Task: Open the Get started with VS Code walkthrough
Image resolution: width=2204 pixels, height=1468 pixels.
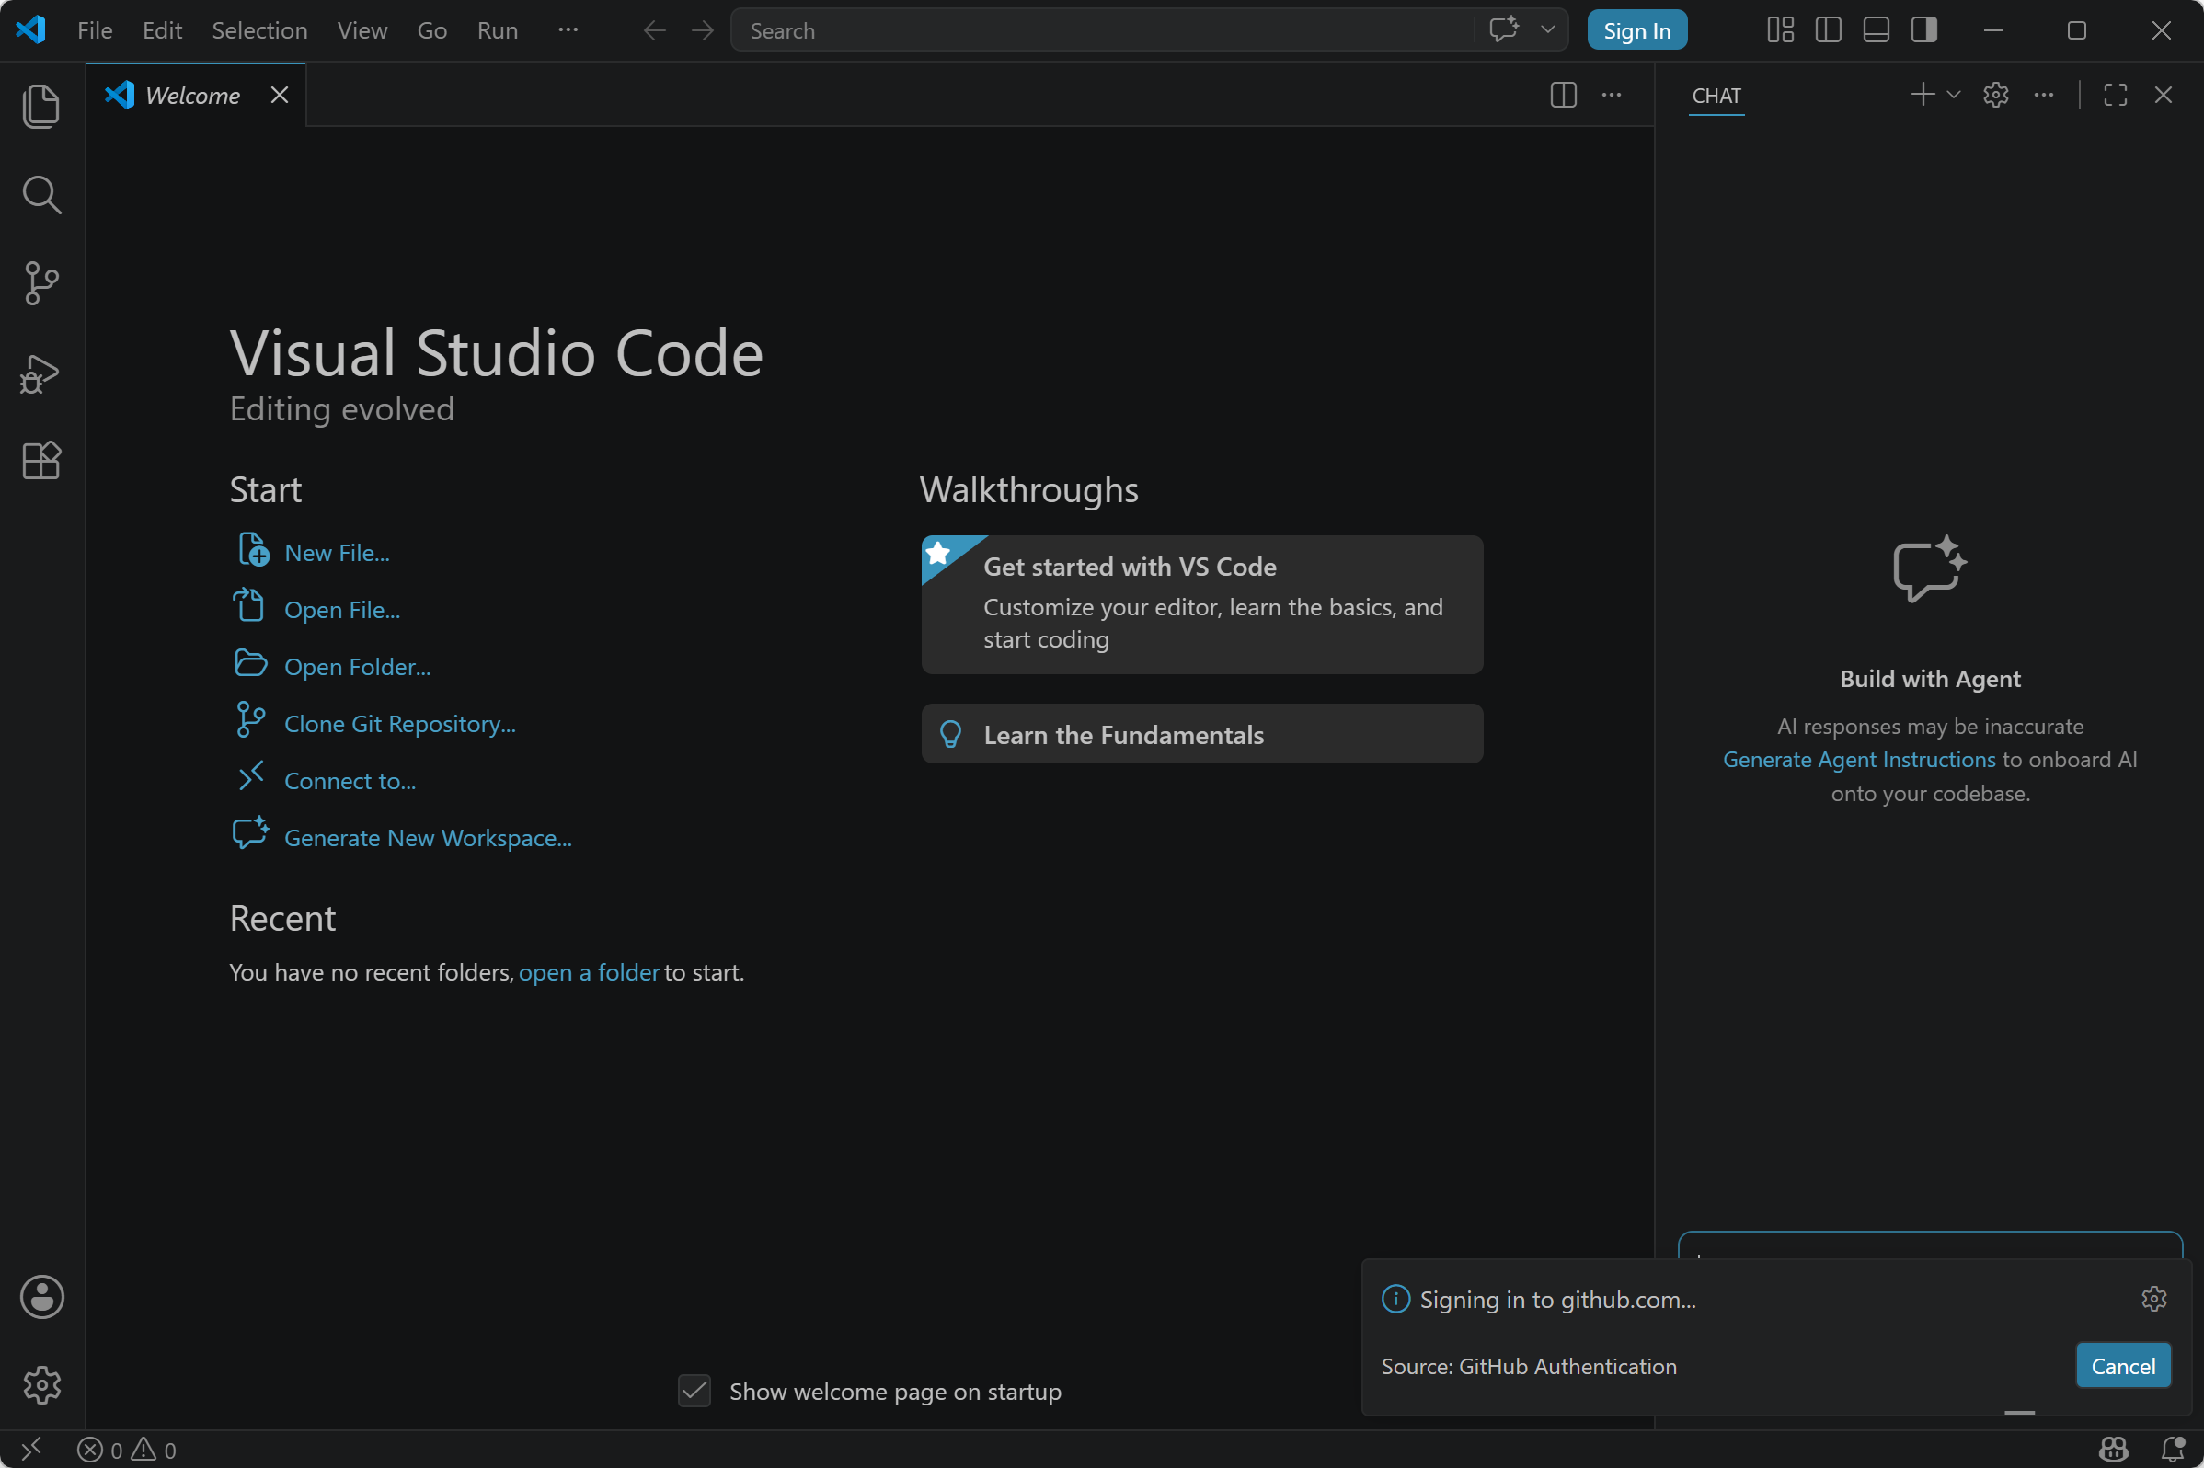Action: point(1202,605)
